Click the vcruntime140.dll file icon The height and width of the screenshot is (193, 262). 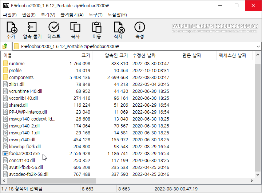coord(5,91)
